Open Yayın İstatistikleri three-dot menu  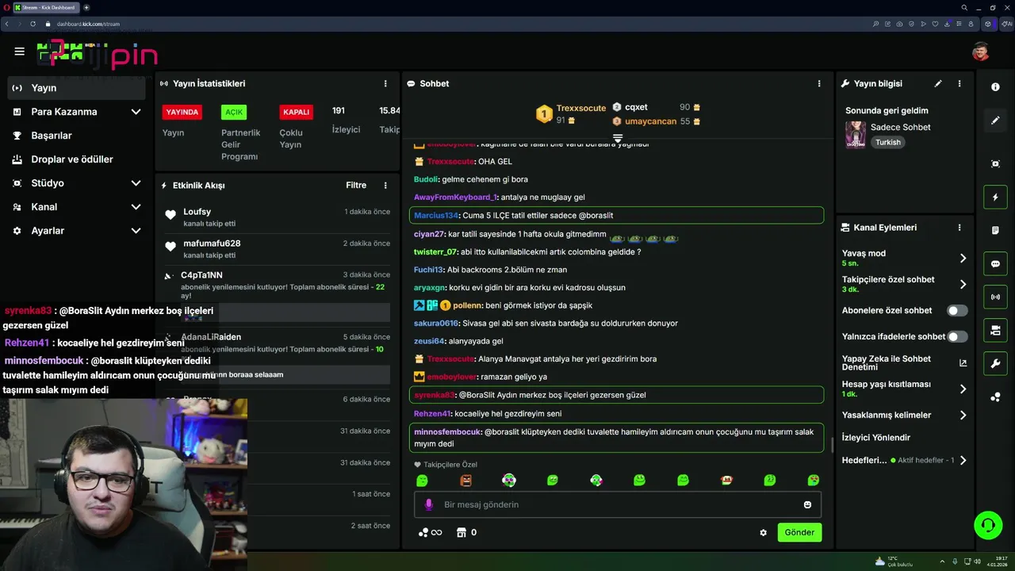[x=385, y=83]
